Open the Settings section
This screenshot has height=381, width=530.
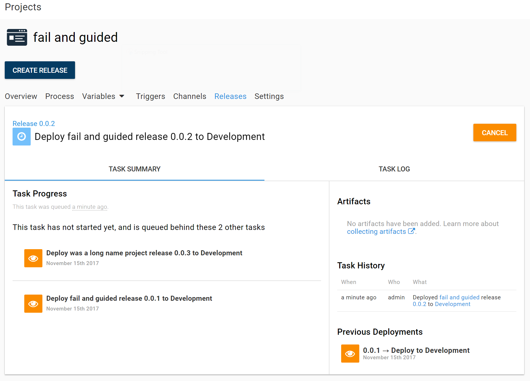269,96
